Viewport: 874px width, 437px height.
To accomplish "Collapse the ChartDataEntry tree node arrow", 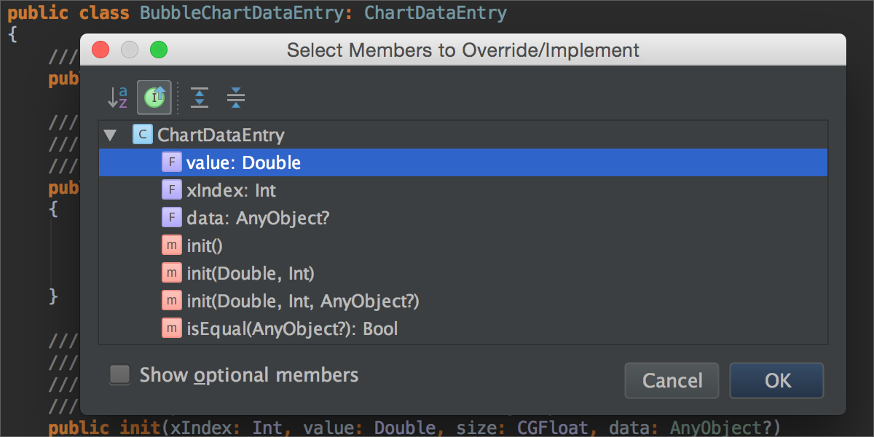I will pos(110,135).
